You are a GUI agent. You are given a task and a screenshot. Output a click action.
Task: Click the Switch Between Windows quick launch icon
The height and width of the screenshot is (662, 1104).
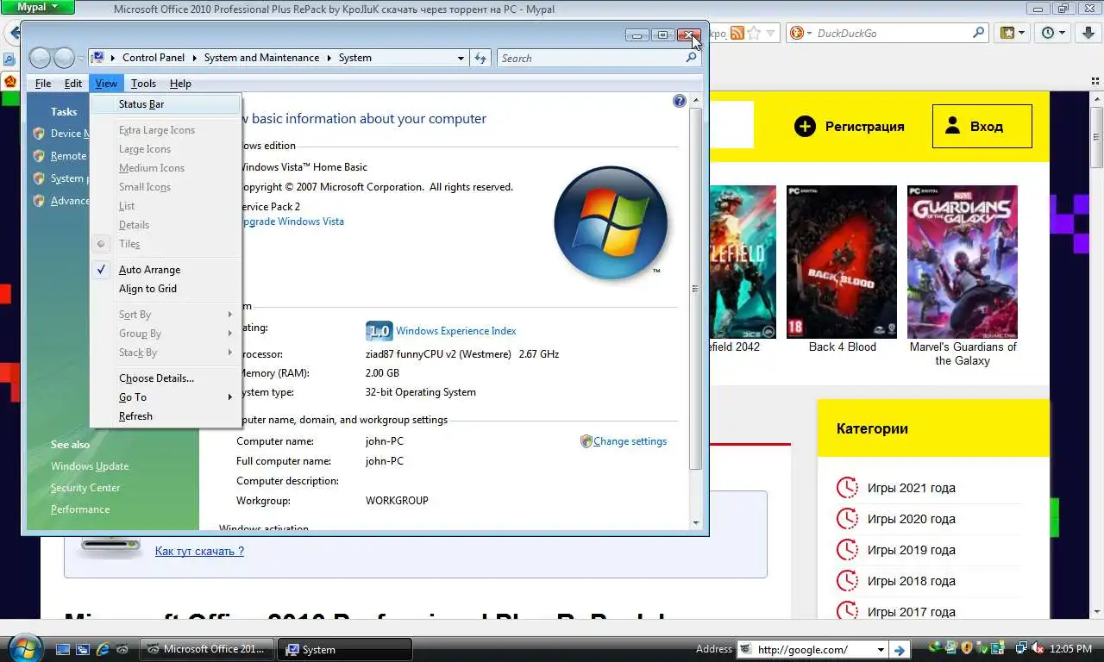click(x=83, y=649)
